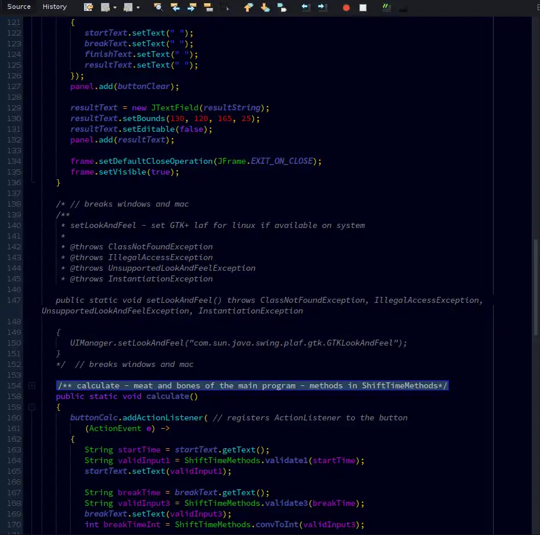Open the History tab
The image size is (540, 535).
(x=55, y=7)
